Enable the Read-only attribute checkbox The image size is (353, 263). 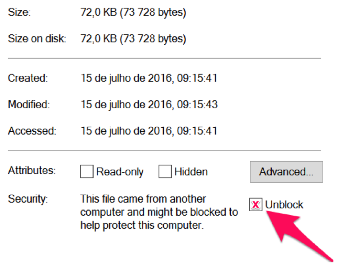87,172
